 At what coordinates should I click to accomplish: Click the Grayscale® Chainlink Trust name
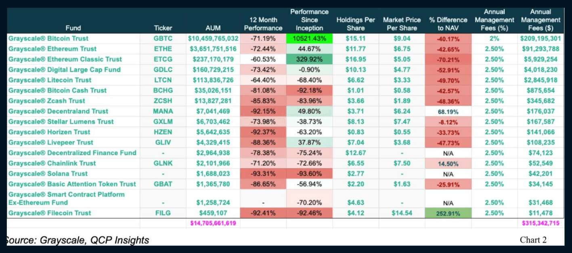point(52,163)
